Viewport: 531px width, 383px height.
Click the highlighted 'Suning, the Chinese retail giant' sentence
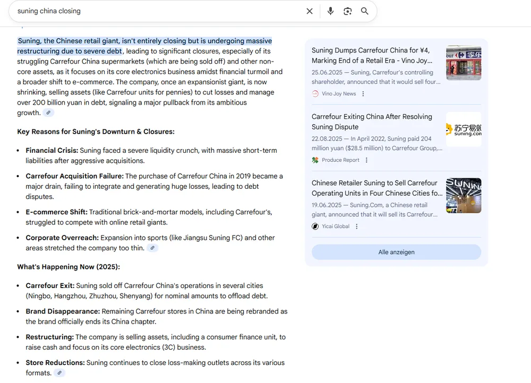tap(144, 46)
